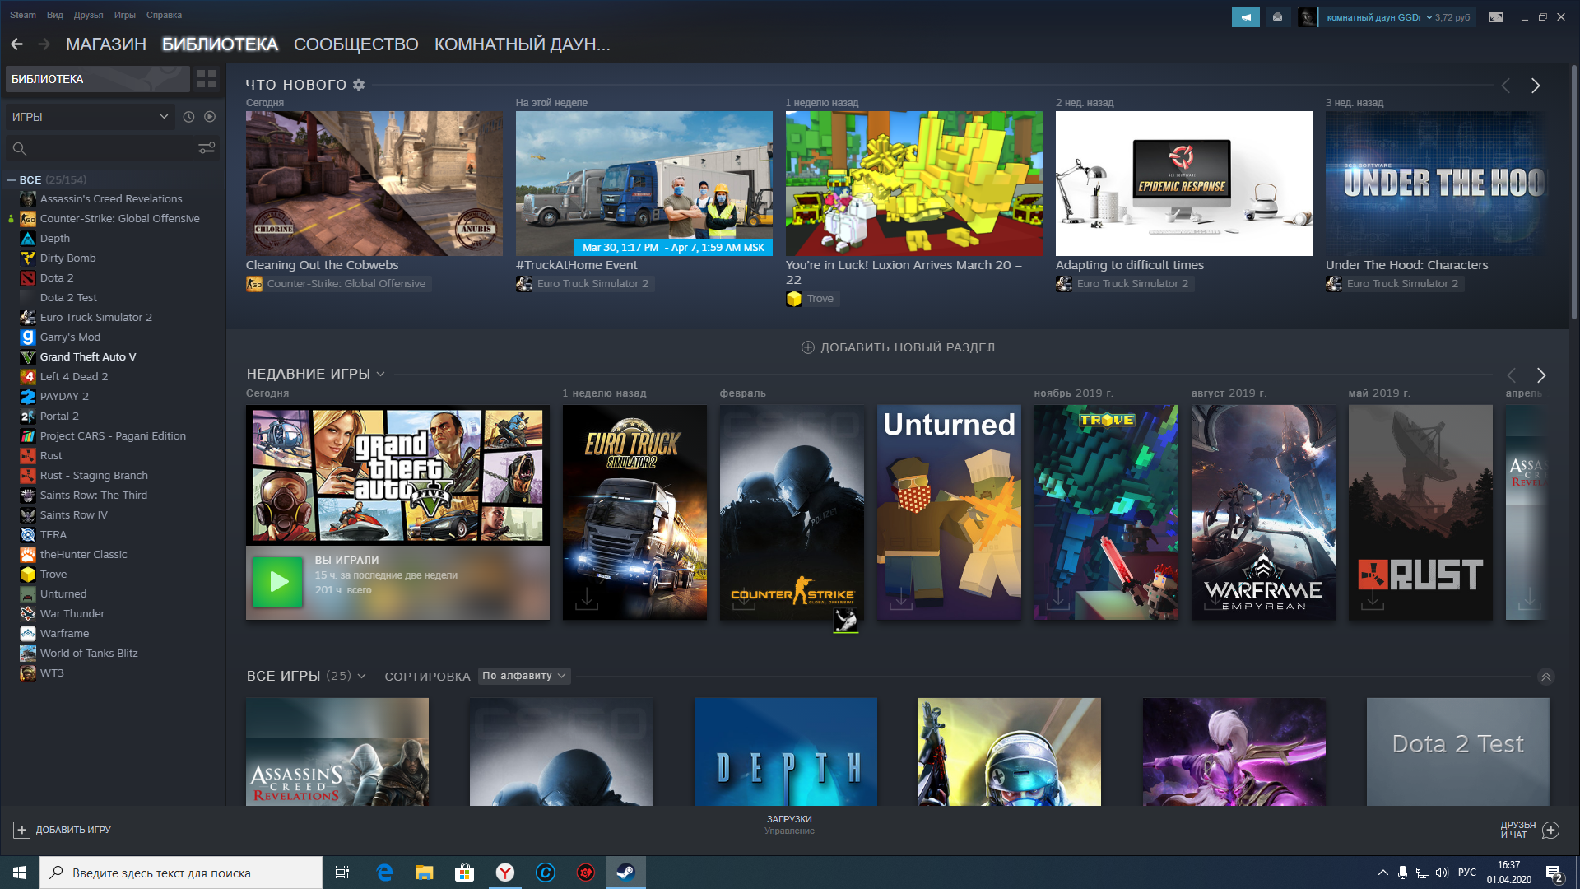1580x889 pixels.
Task: Switch to Big Picture mode icon
Action: click(x=1496, y=17)
